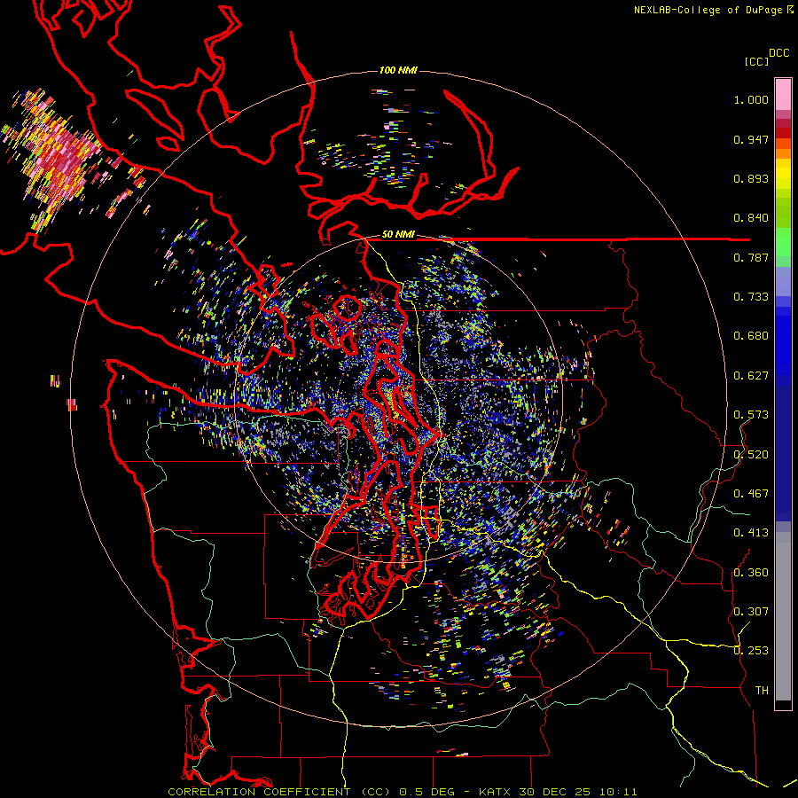Select the 0.253 legend value
Viewport: 798px width, 798px height.
tap(751, 651)
